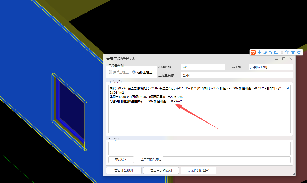The width and height of the screenshot is (307, 183).
Task: Toggle the punctuation mode icon
Action: 271,52
